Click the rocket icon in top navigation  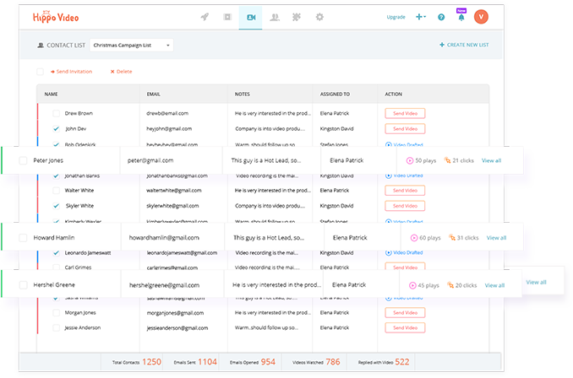coord(205,17)
